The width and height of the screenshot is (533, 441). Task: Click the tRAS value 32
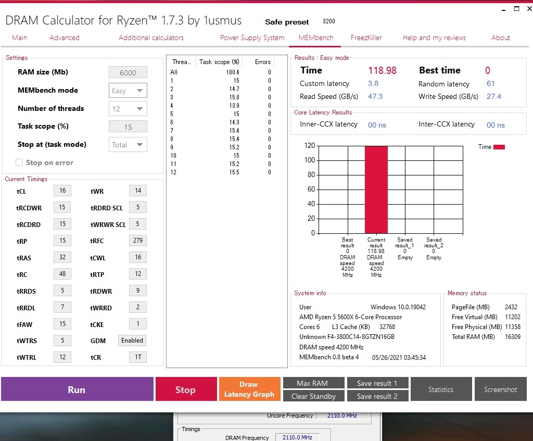point(62,257)
